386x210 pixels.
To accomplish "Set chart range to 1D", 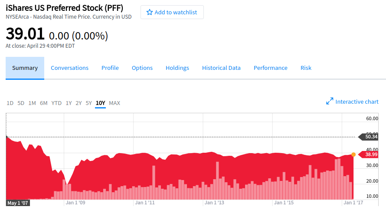I will point(10,103).
